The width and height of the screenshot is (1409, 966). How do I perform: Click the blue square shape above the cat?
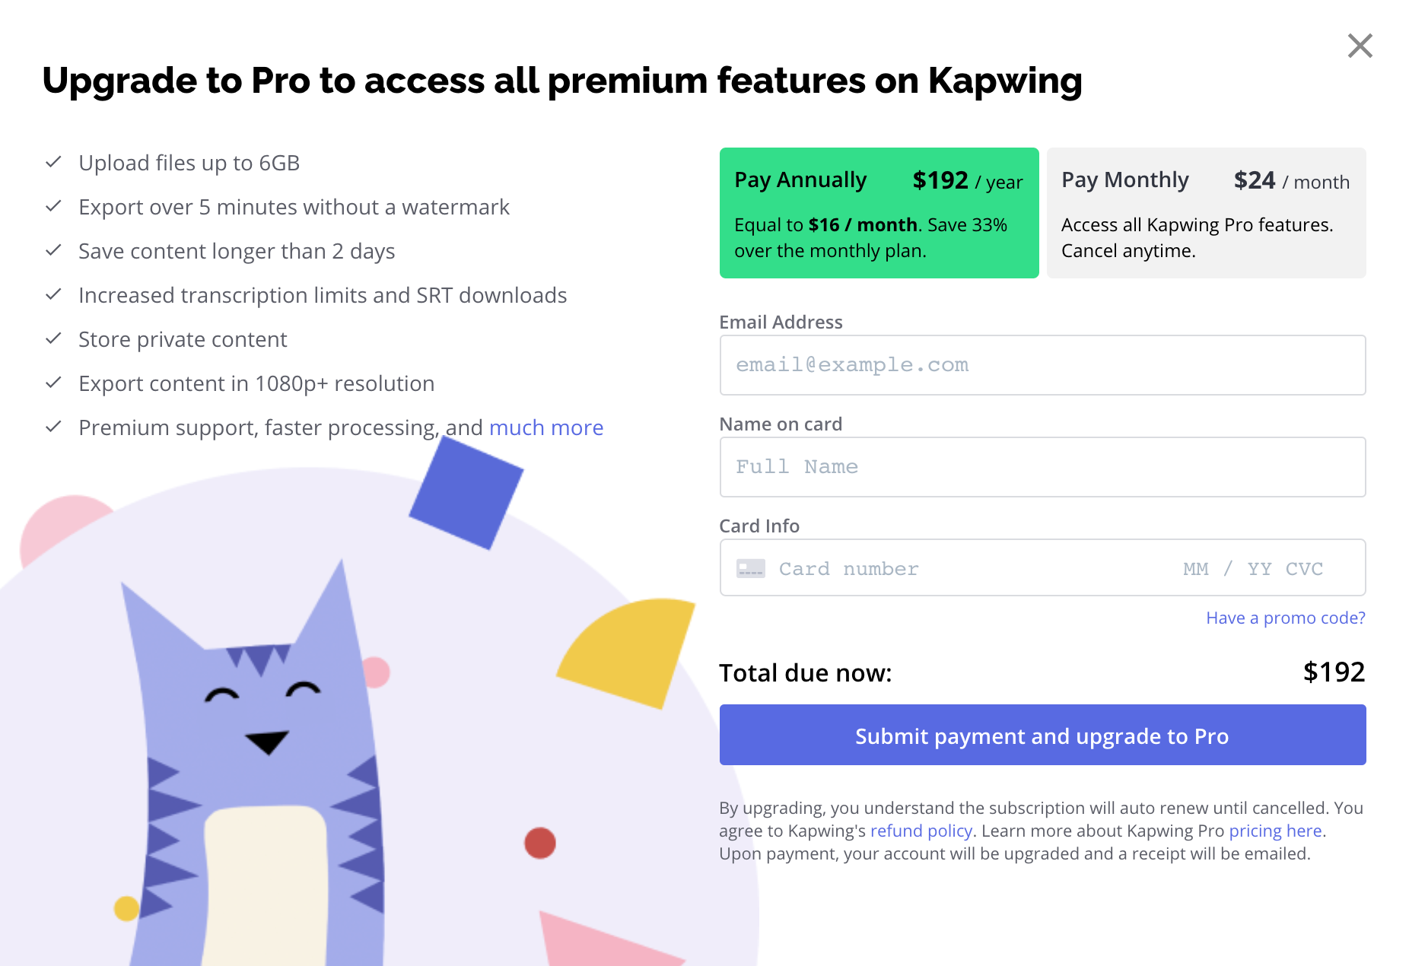pyautogui.click(x=466, y=494)
